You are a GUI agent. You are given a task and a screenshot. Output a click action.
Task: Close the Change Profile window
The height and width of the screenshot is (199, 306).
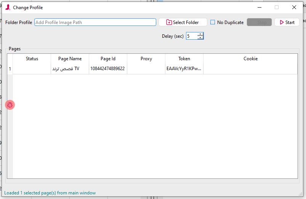click(294, 7)
